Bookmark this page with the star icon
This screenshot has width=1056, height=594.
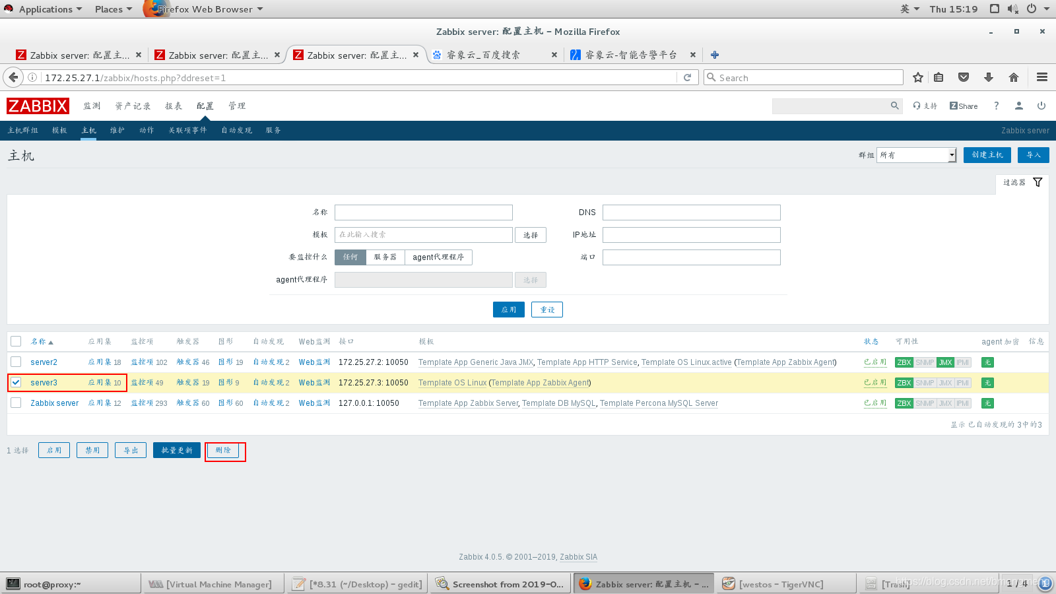pyautogui.click(x=917, y=77)
